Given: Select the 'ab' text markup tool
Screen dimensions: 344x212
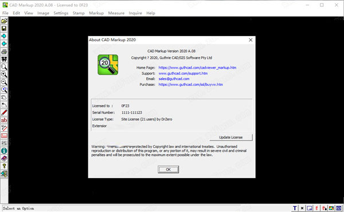Looking at the screenshot, I should pyautogui.click(x=4, y=120).
